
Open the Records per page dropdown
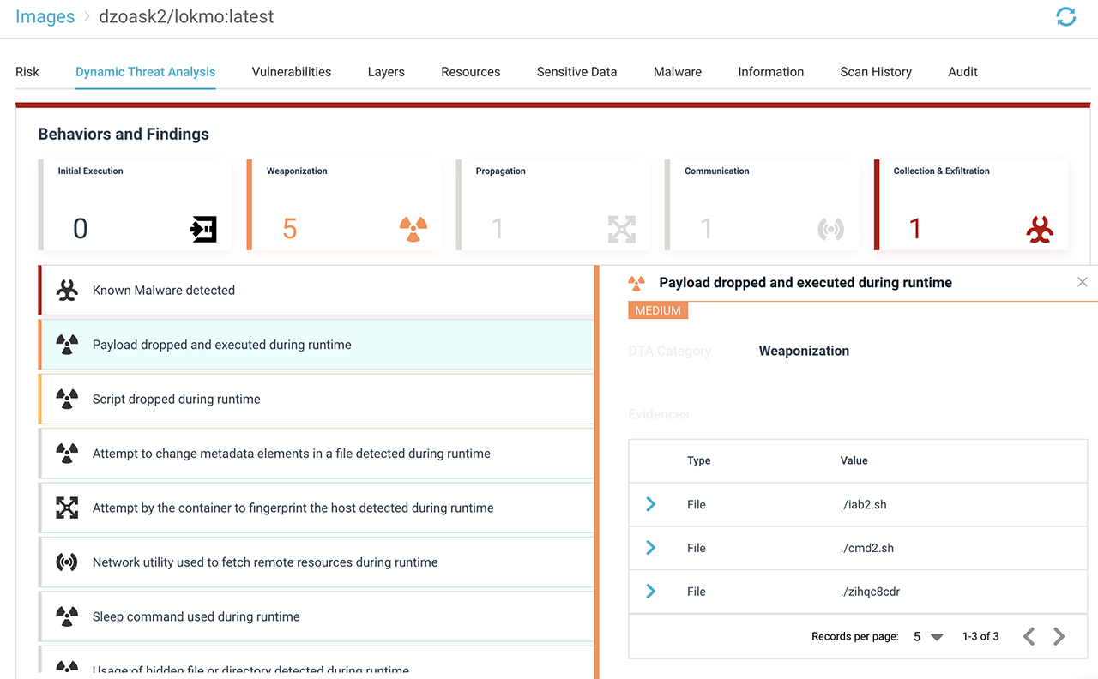(x=928, y=636)
